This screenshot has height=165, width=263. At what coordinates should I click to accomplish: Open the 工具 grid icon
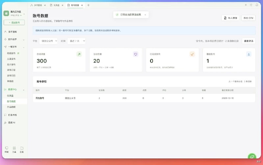point(14,148)
